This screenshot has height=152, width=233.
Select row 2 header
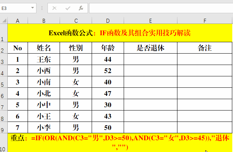[x=4, y=48]
